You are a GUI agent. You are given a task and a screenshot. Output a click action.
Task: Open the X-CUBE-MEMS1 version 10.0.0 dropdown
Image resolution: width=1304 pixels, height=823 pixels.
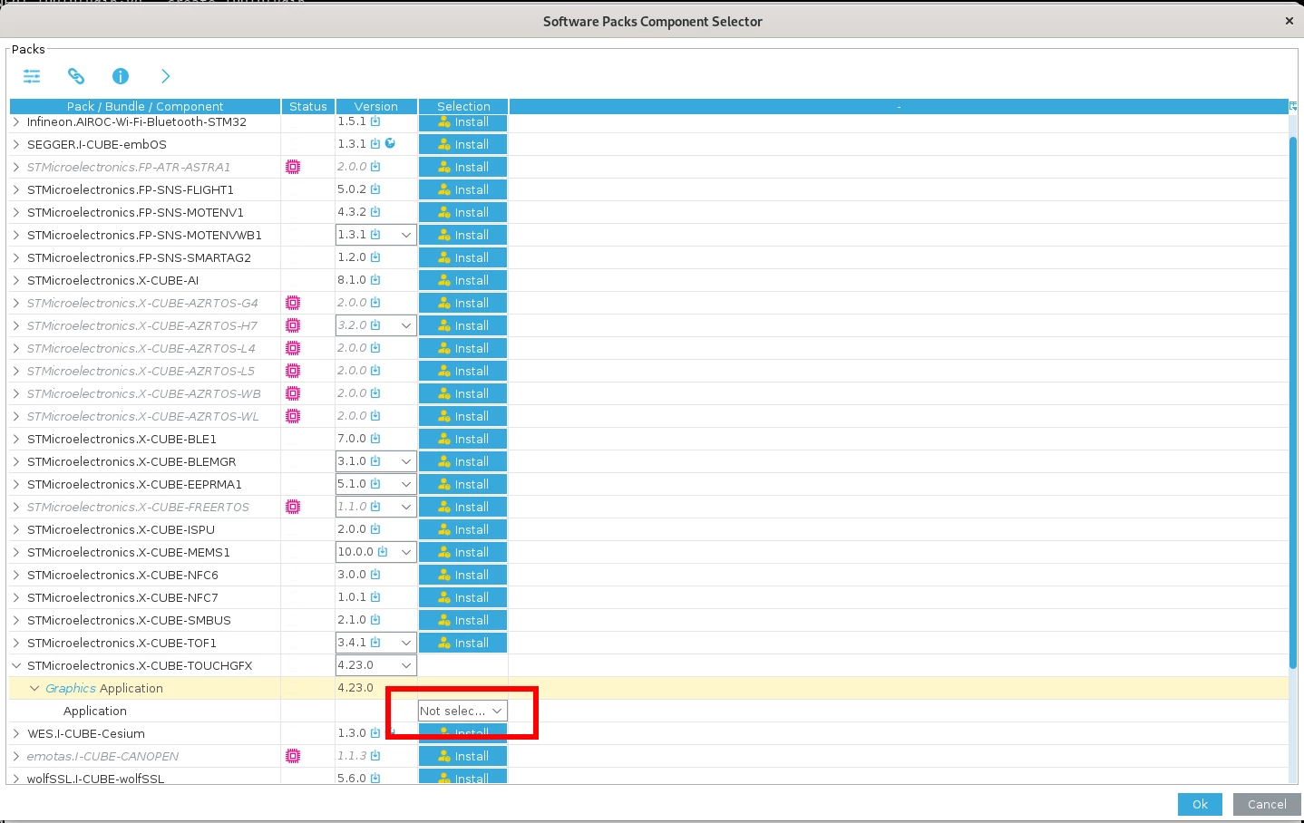tap(376, 552)
